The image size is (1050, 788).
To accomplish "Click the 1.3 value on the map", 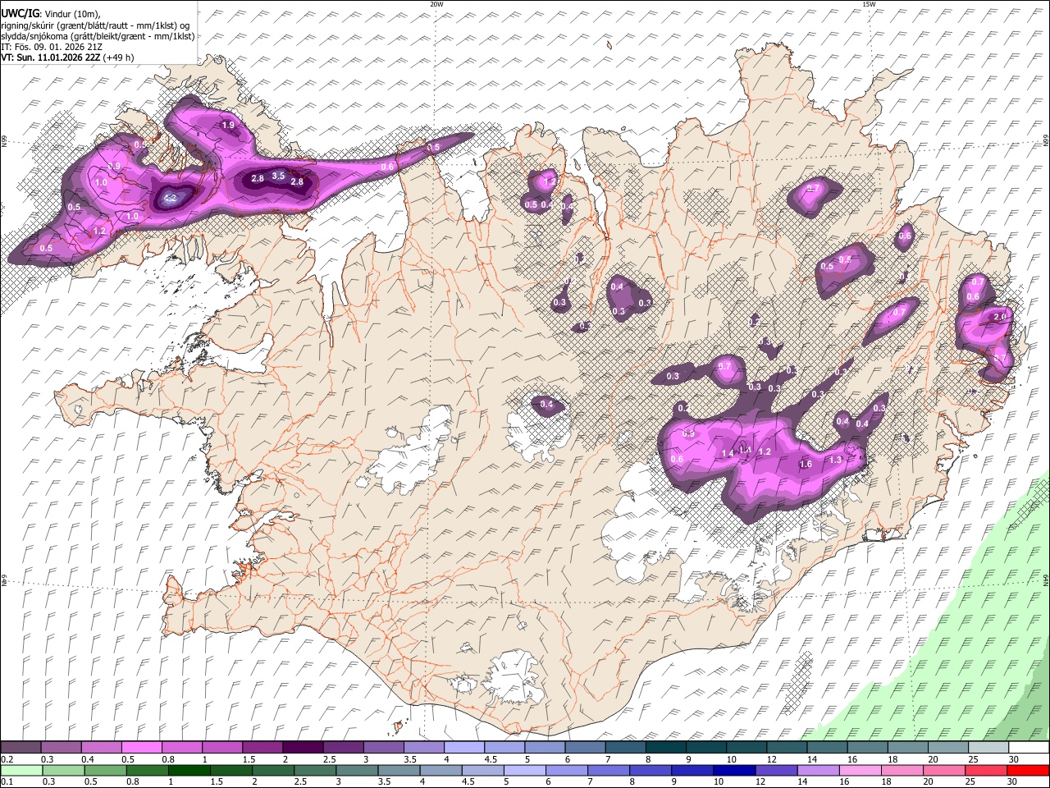I will click(835, 460).
